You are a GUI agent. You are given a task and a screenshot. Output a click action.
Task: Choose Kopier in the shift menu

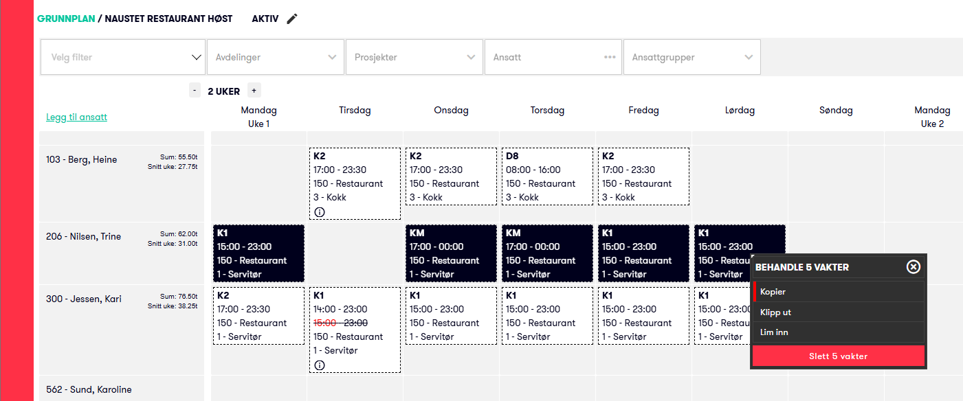click(x=838, y=292)
